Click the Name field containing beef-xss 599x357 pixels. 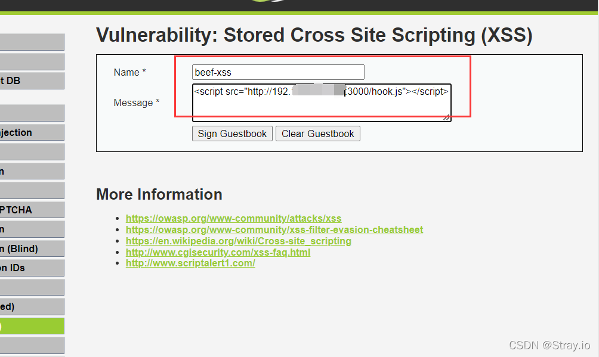point(278,72)
